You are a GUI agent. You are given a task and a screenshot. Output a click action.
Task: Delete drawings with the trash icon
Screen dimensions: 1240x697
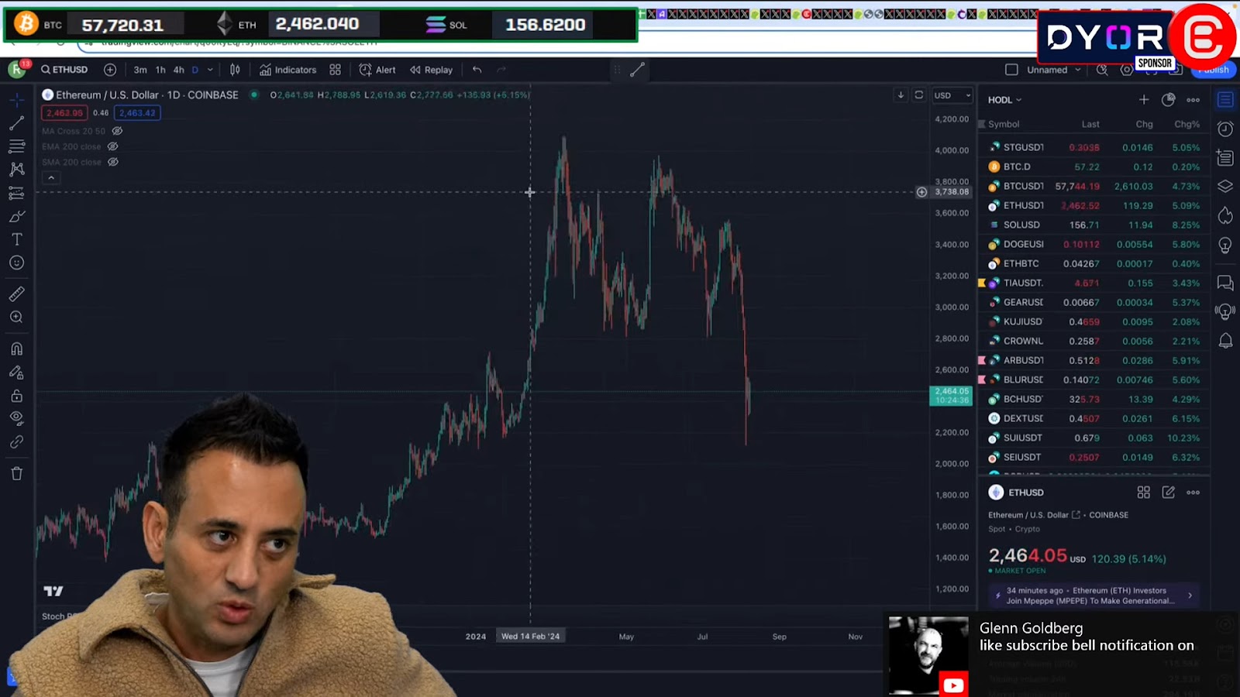point(16,473)
